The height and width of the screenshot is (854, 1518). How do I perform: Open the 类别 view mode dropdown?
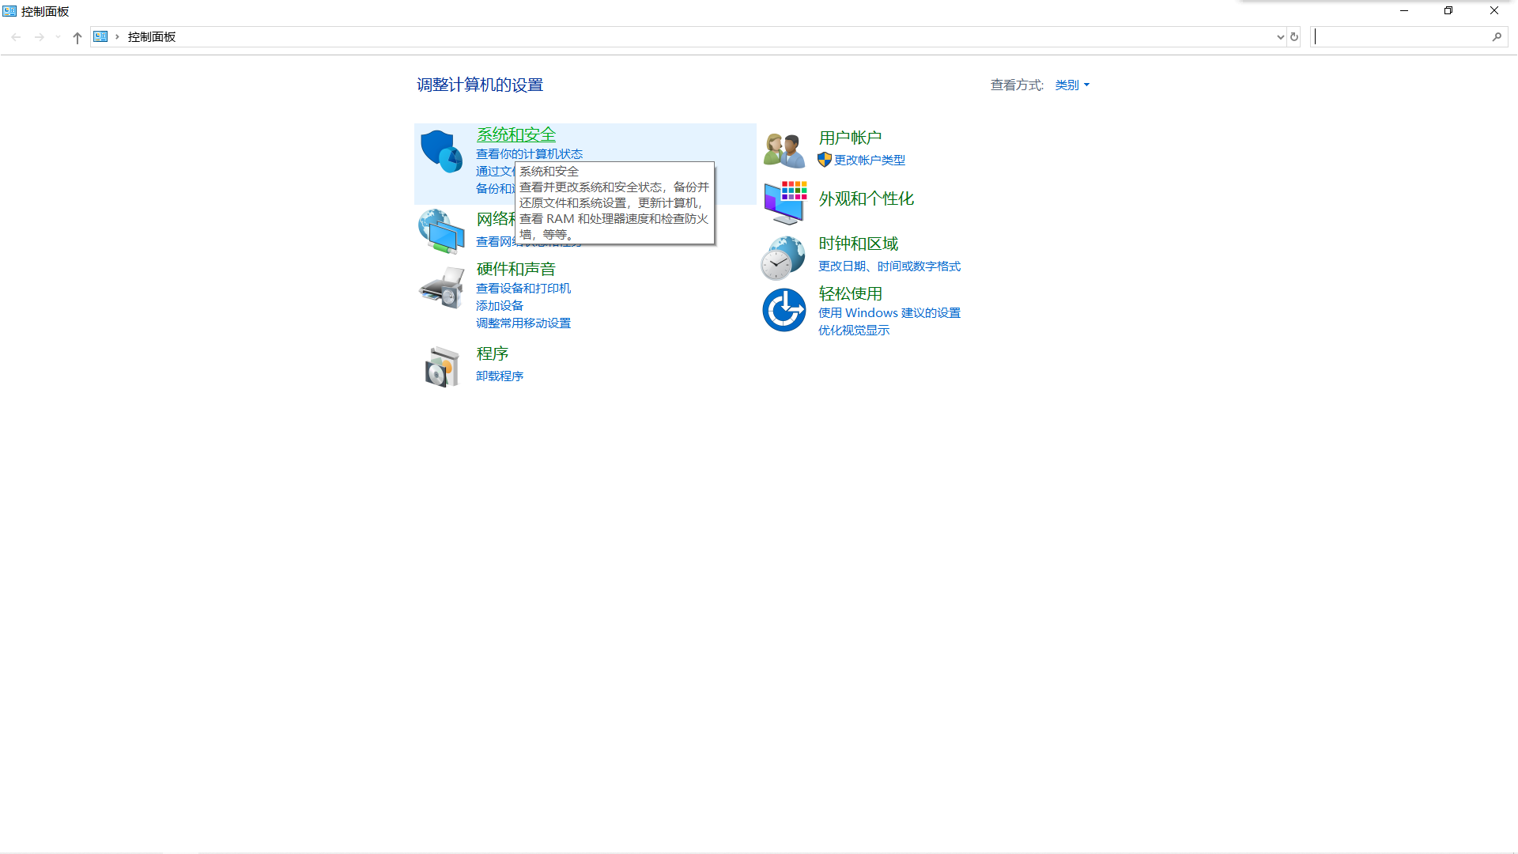(1072, 85)
